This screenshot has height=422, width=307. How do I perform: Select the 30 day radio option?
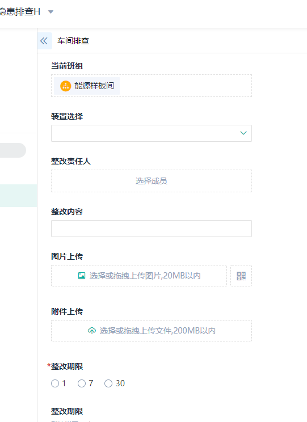point(108,383)
